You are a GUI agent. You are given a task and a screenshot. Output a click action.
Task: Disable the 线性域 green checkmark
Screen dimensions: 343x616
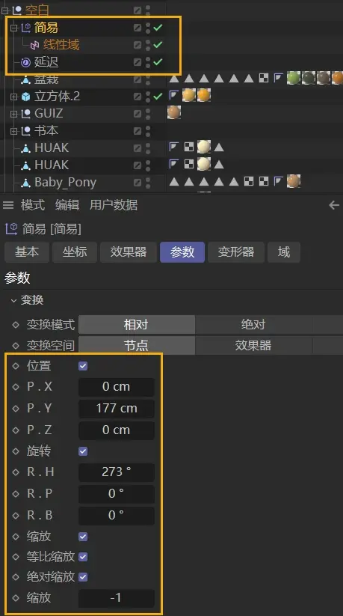click(158, 45)
